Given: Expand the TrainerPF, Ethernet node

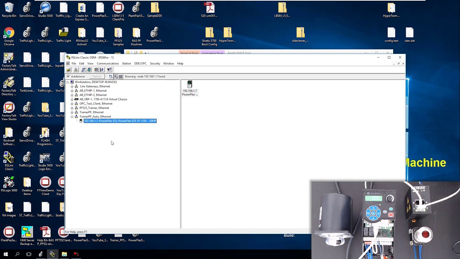Looking at the screenshot, I should (x=72, y=112).
